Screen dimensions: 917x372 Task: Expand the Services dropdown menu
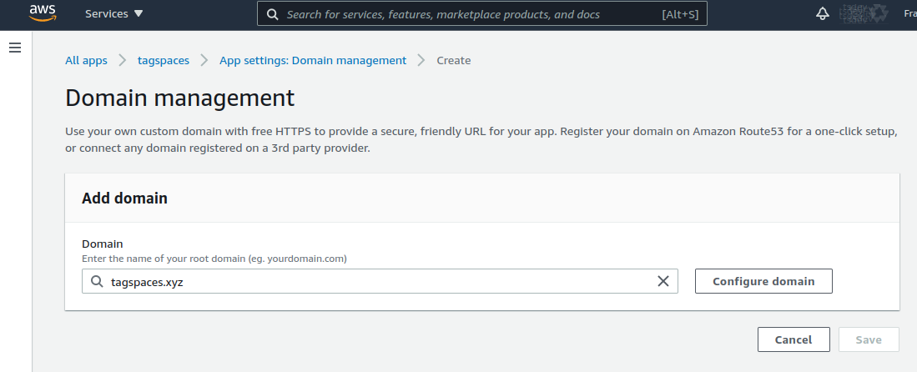coord(114,13)
